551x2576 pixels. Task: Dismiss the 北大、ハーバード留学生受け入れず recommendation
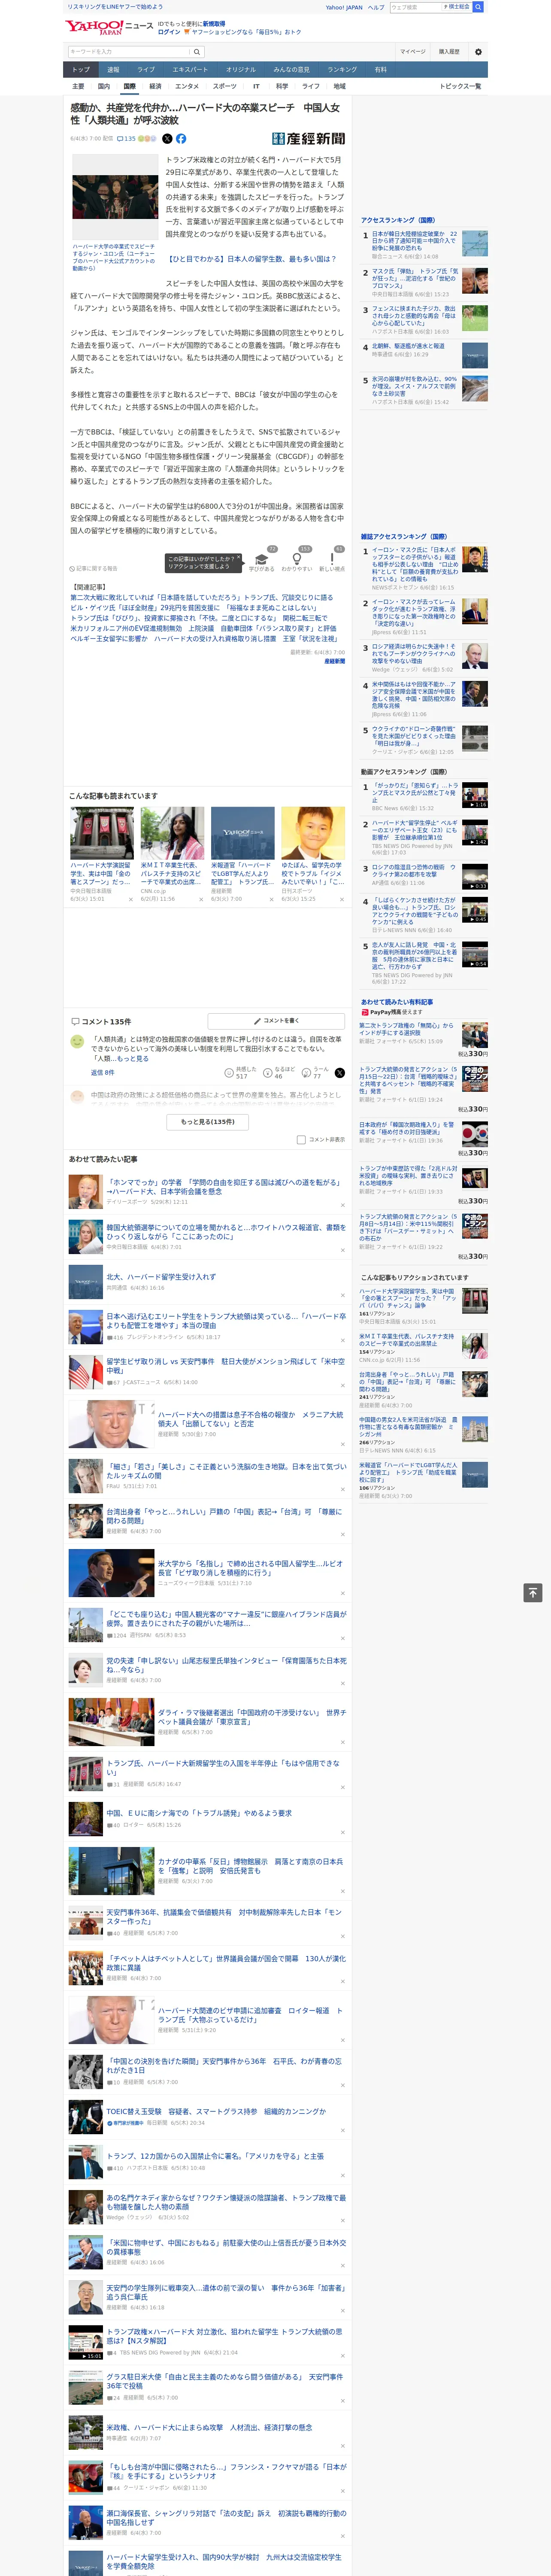pos(343,1295)
